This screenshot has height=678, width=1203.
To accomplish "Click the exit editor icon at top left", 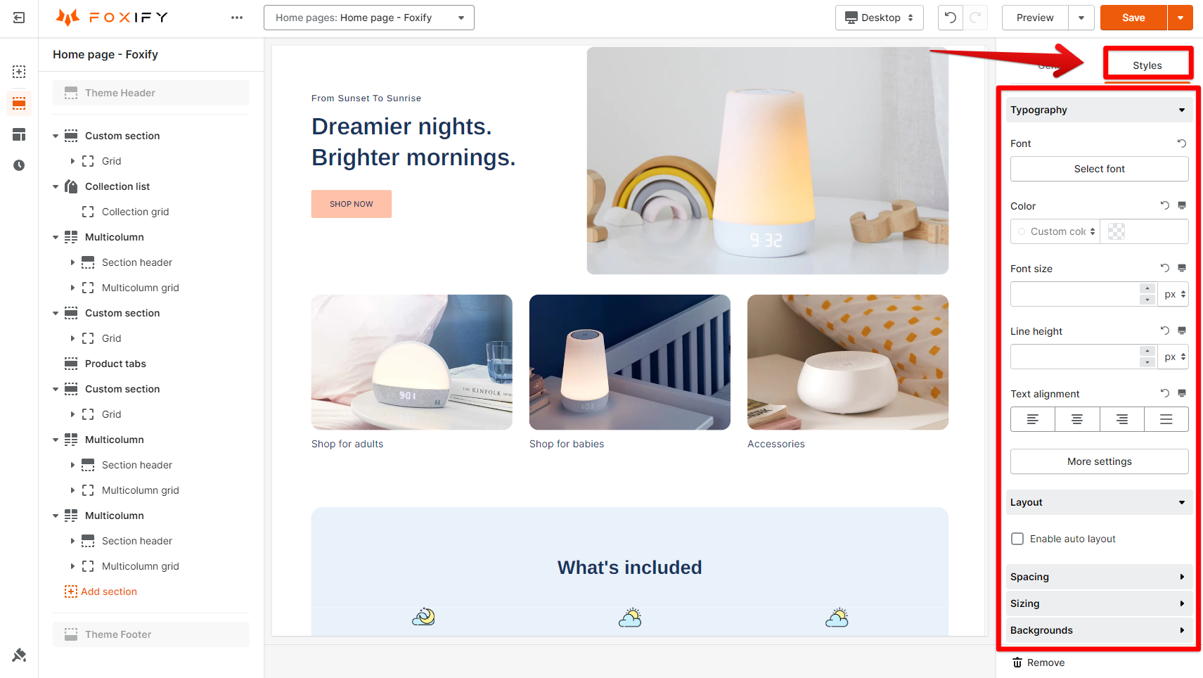I will 19,18.
